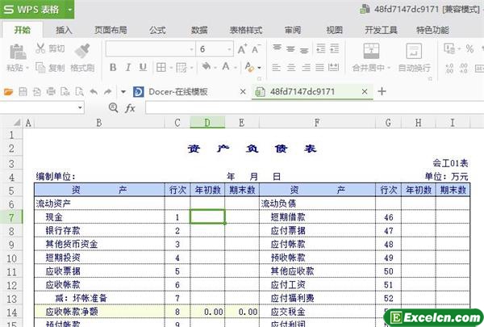Decrease font size with A- icon
The image size is (484, 327).
[257, 49]
